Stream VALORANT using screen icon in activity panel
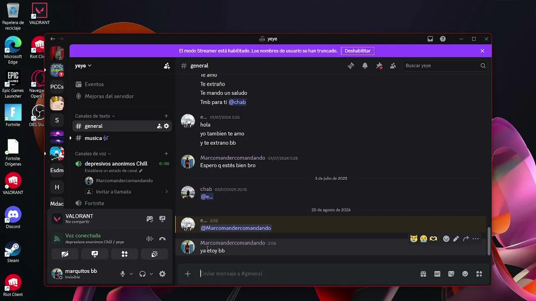 pyautogui.click(x=162, y=219)
